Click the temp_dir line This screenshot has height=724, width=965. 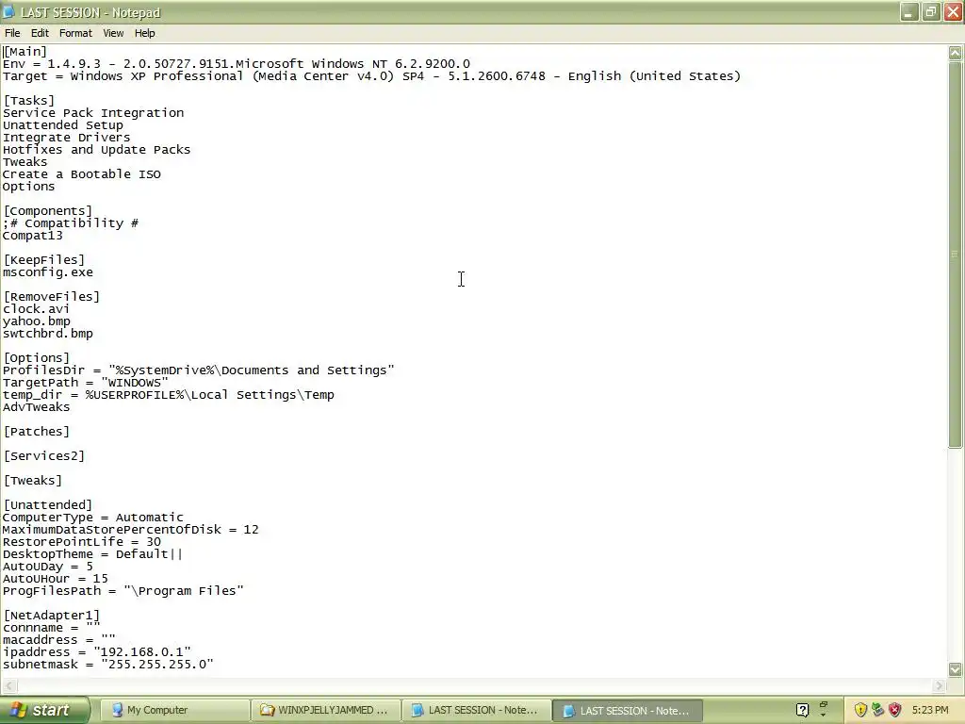pos(169,395)
